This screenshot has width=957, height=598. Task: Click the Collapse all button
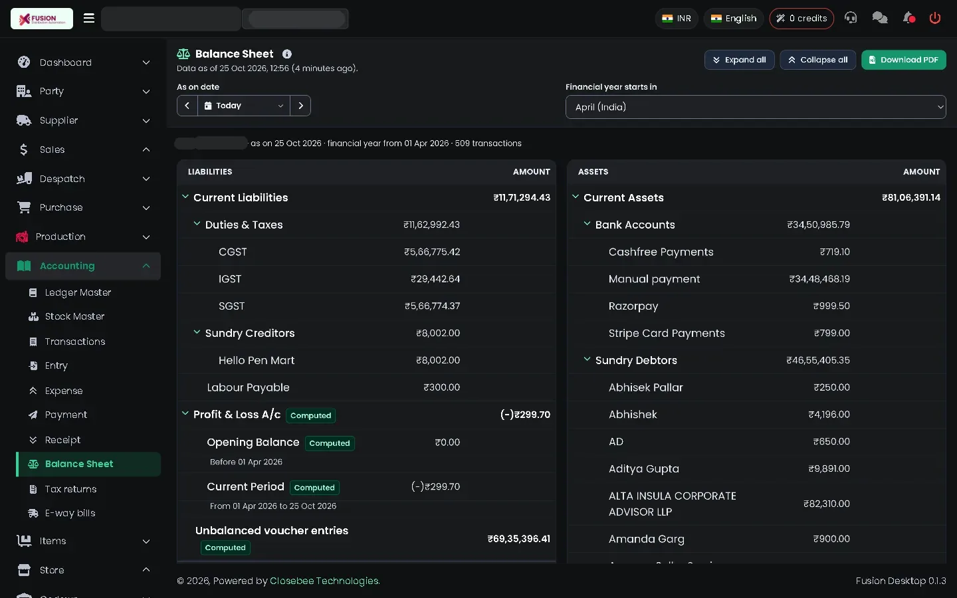click(x=817, y=60)
